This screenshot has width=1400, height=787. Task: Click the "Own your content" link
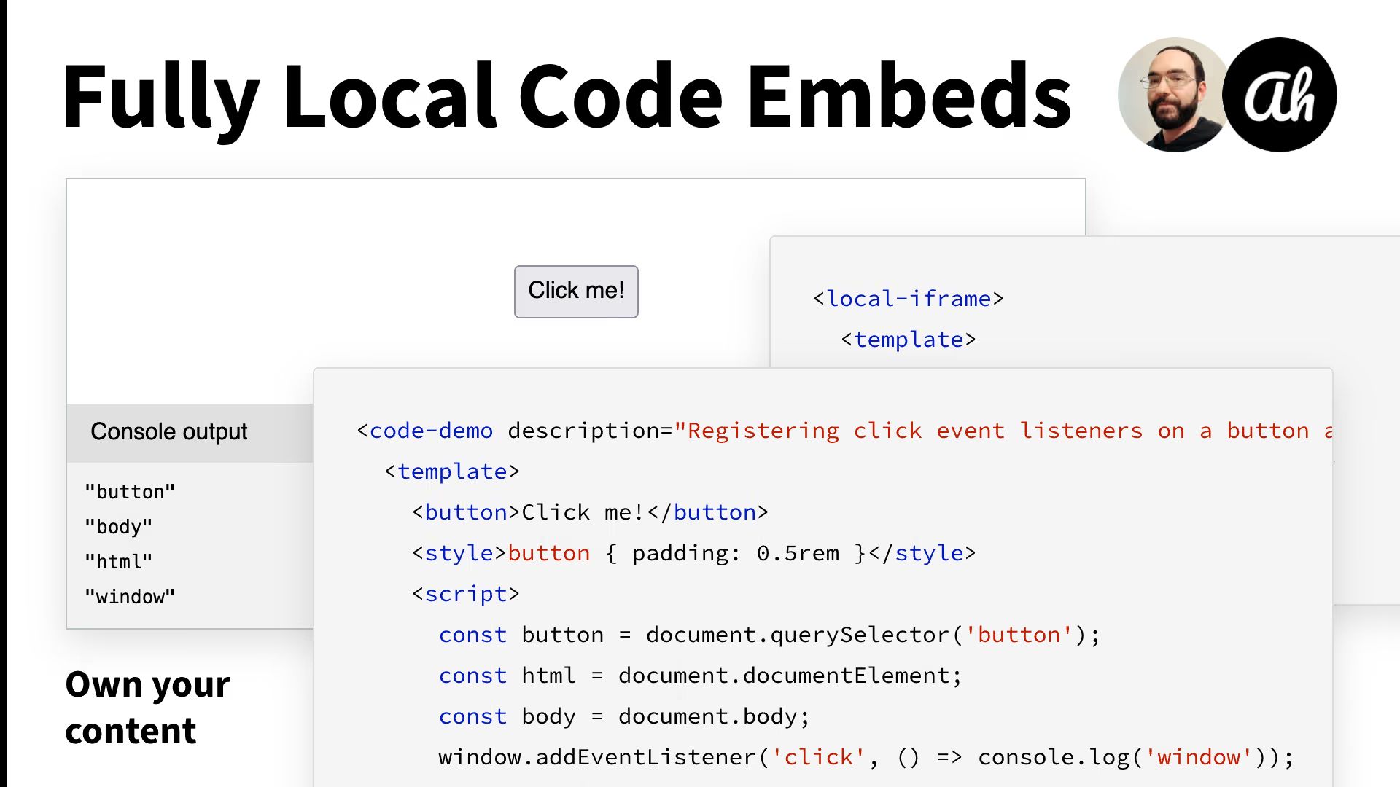point(146,707)
